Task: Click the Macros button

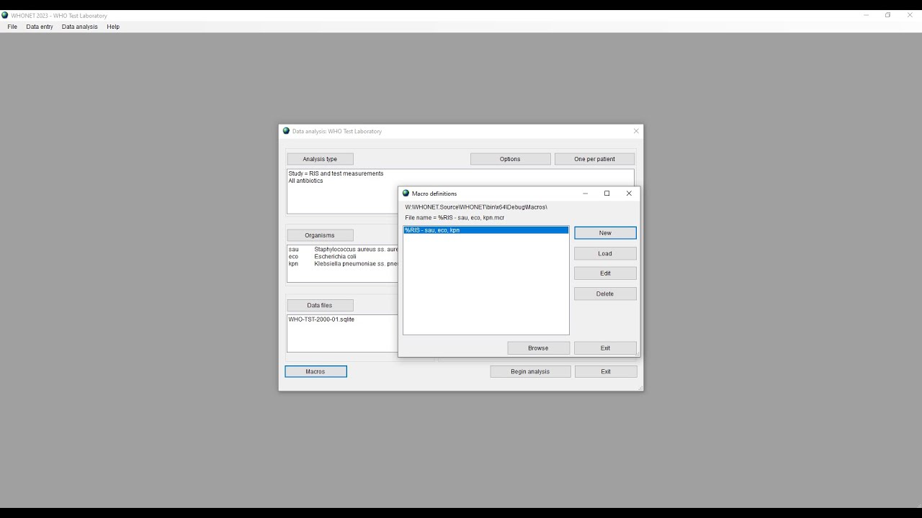Action: [315, 372]
